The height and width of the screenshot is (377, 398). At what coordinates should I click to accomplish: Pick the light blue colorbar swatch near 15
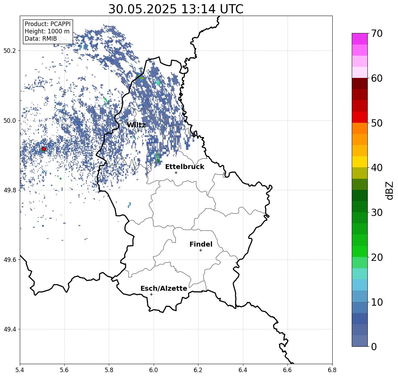360,285
